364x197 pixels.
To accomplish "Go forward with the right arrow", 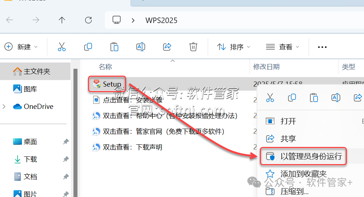I will coord(36,20).
